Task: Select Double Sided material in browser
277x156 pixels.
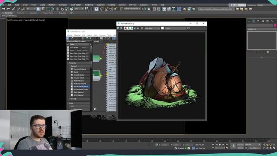Action: click(x=79, y=78)
